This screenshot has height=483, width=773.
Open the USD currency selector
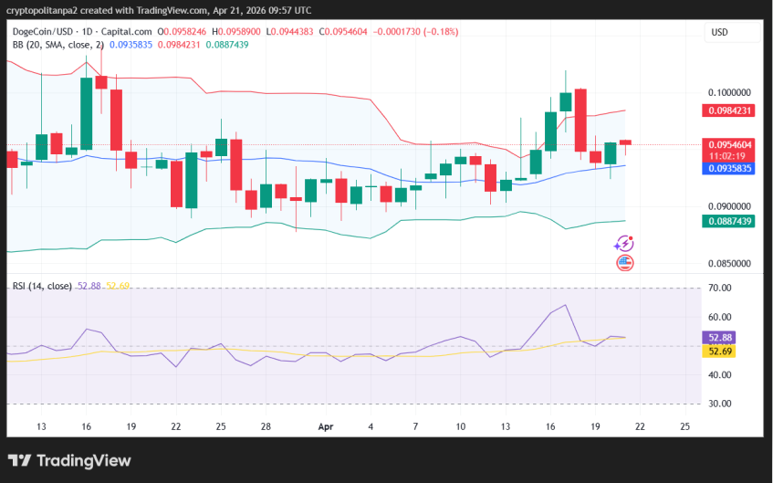(x=720, y=32)
